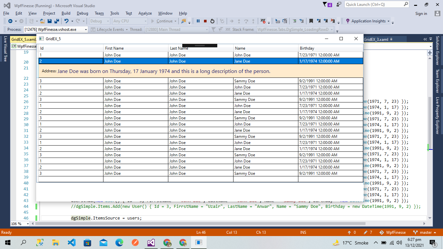443x249 pixels.
Task: Click the Decrease Indent icon
Action: 294,21
